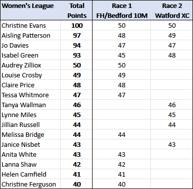Screen dimensions: 193x189
Task: Click the Total Points column header
Action: (x=77, y=10)
